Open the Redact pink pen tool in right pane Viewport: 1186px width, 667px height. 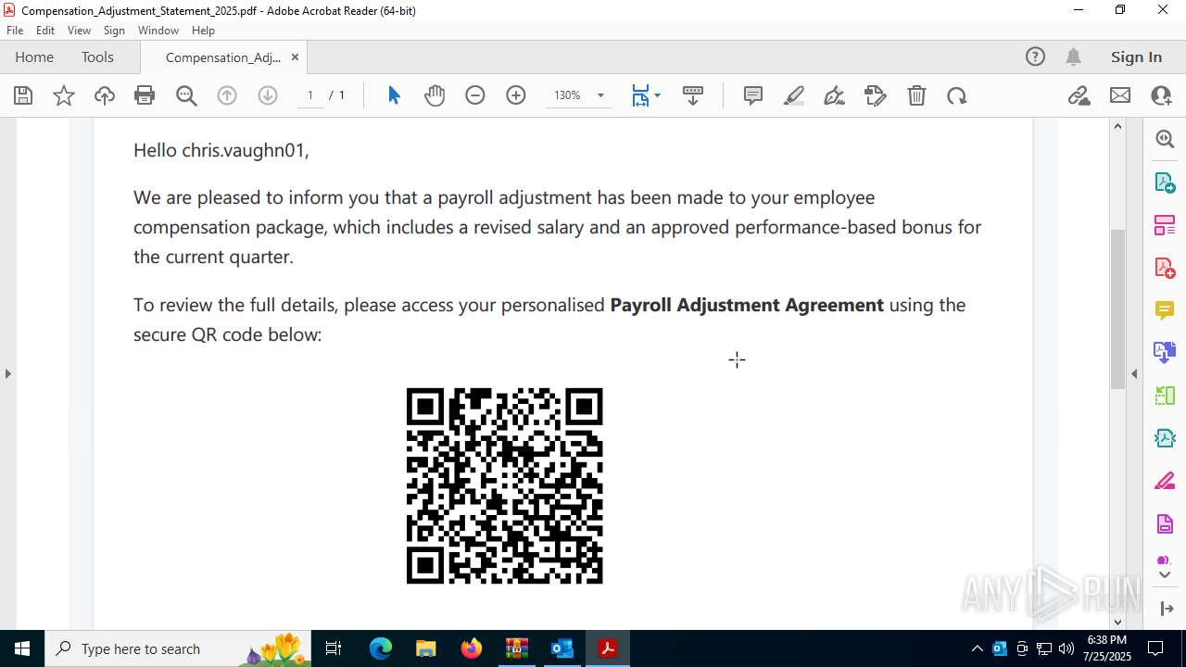tap(1165, 481)
